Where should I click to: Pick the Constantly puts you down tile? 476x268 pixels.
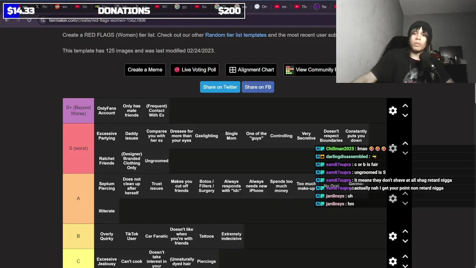(356, 136)
